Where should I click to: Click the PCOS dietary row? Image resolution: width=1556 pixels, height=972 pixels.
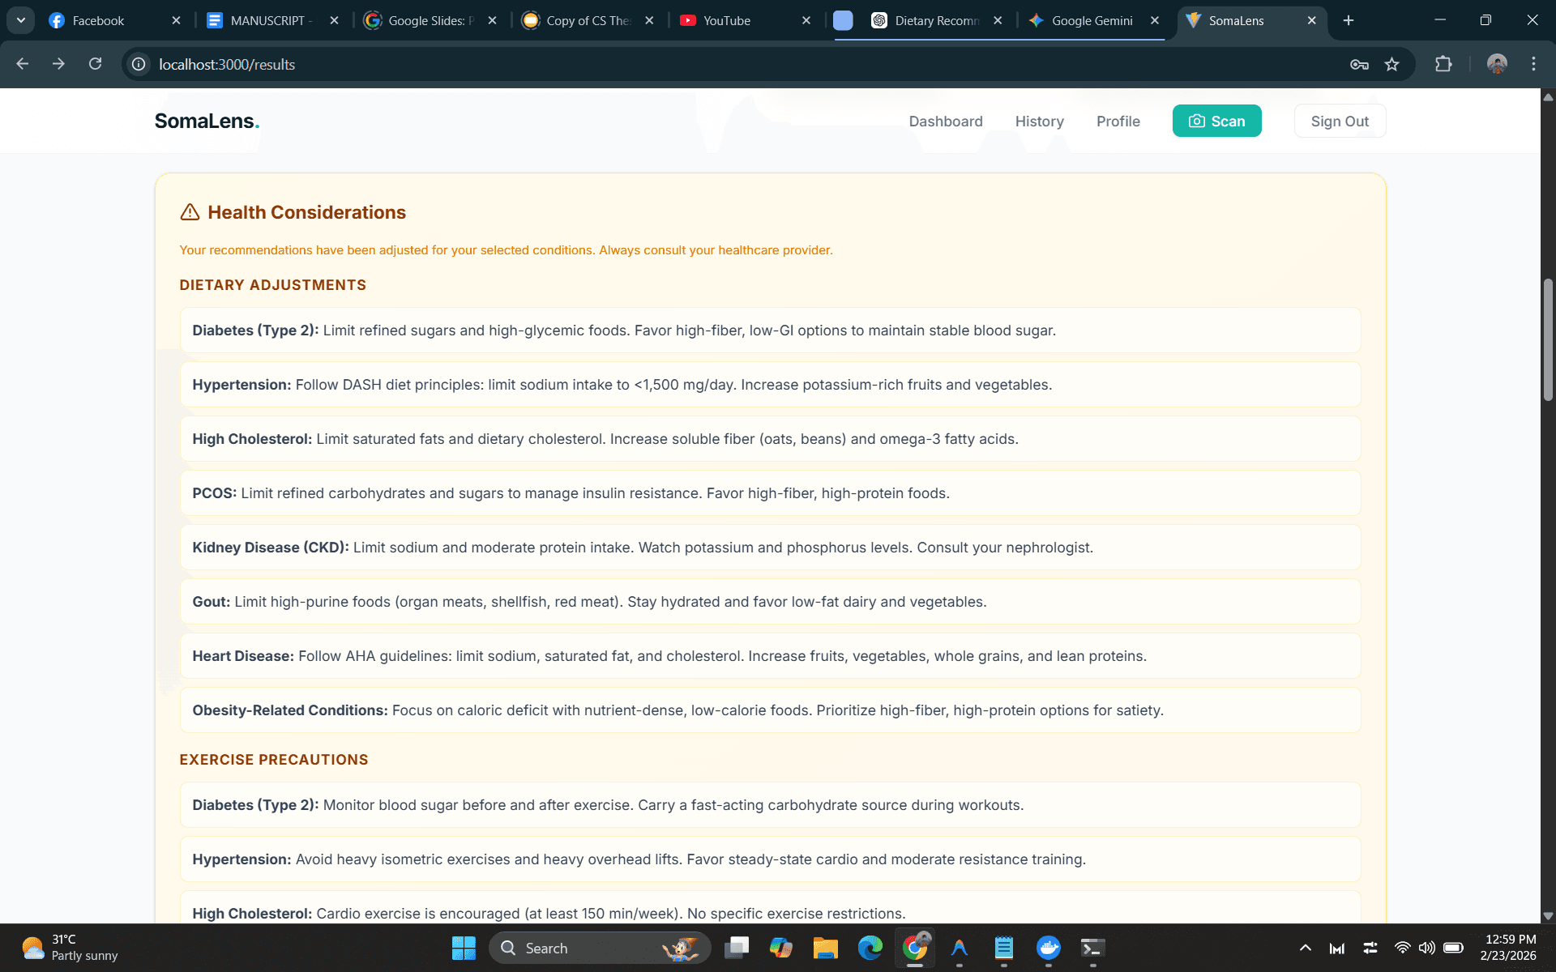(770, 492)
